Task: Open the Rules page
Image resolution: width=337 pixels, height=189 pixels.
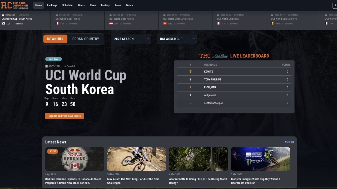Action: click(x=118, y=5)
